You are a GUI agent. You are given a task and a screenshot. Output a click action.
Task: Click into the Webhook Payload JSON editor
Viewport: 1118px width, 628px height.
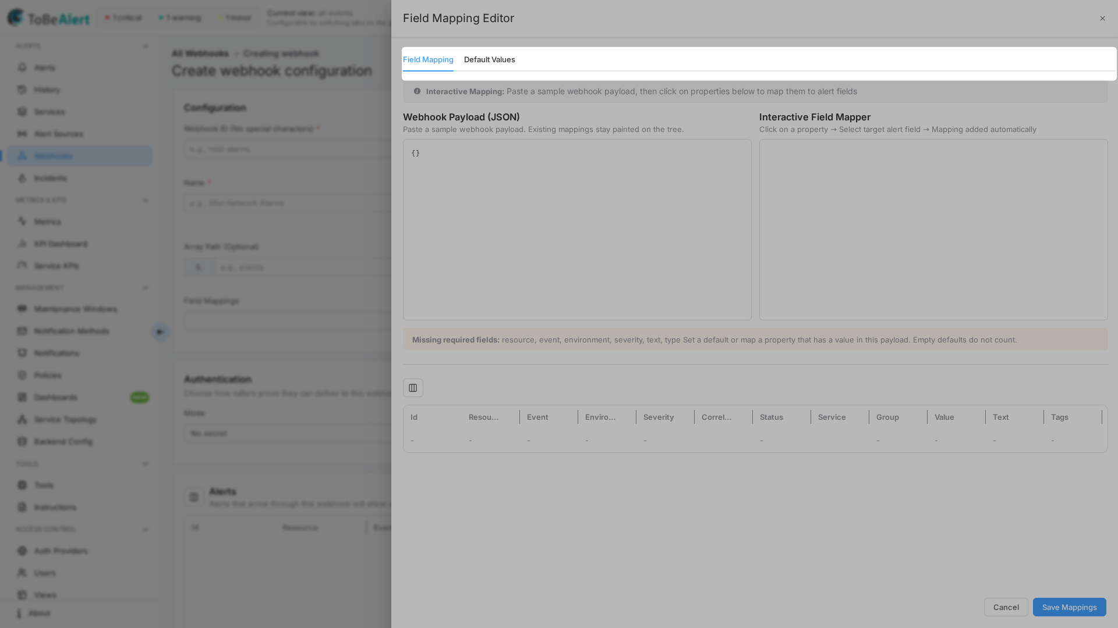[x=577, y=230]
